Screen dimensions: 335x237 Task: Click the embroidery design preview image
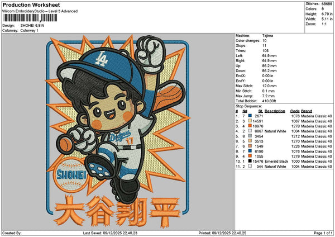pos(118,132)
